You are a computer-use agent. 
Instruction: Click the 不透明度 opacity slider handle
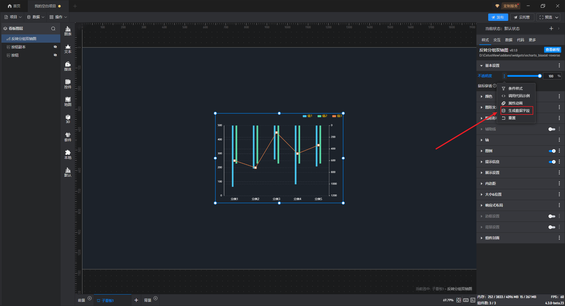click(x=540, y=76)
